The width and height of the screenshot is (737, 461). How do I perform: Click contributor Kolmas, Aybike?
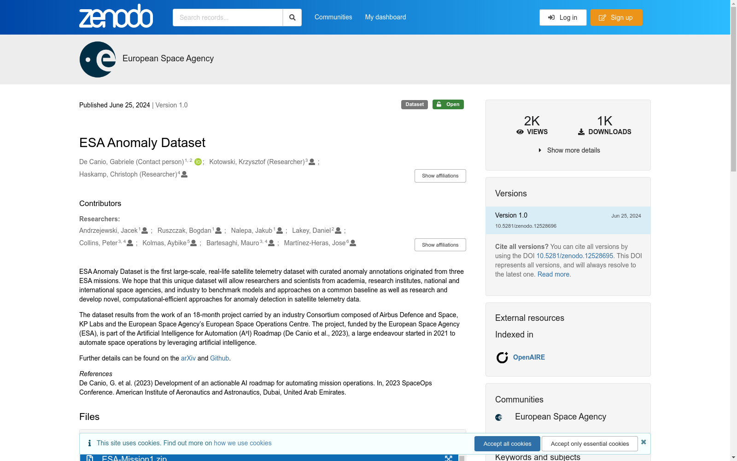164,243
